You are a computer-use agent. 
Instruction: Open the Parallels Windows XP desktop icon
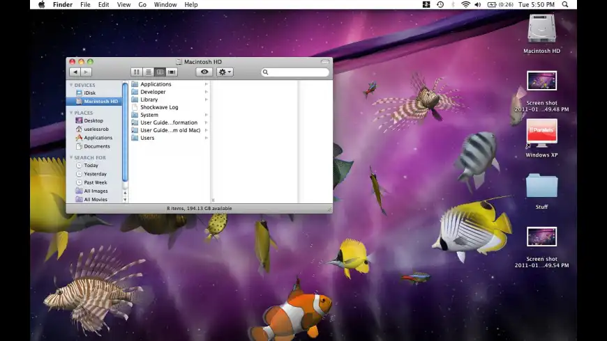(x=541, y=133)
